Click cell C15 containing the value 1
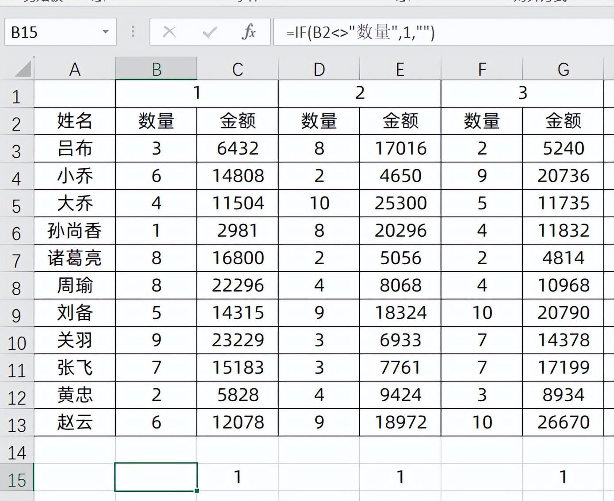Image resolution: width=614 pixels, height=501 pixels. [238, 476]
